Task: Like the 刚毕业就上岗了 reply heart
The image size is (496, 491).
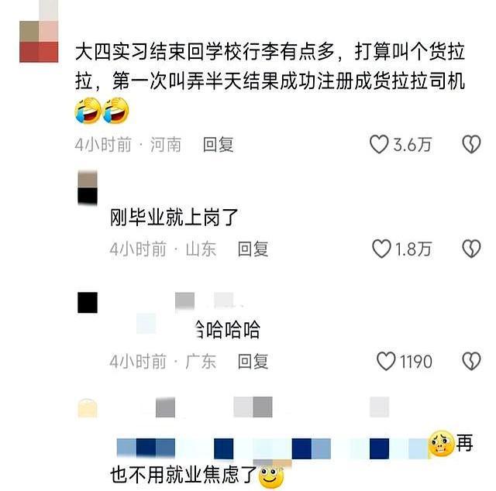Action: pos(381,249)
